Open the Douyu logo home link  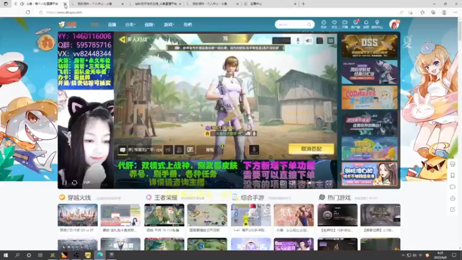tap(68, 24)
